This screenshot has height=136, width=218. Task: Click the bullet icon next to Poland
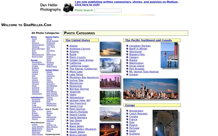tap(127, 125)
